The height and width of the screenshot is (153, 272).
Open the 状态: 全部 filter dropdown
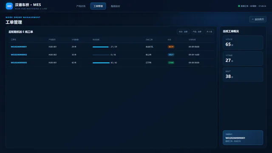pos(183,32)
